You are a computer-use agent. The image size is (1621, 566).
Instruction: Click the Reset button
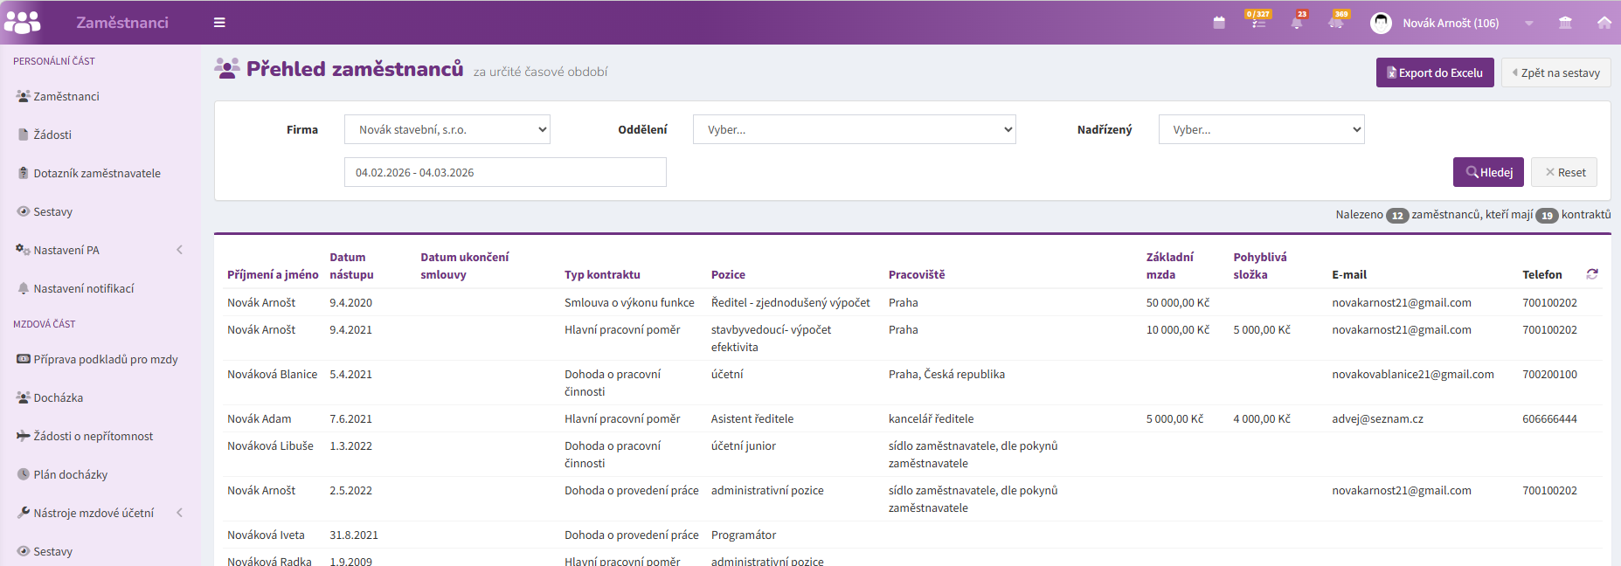tap(1565, 172)
